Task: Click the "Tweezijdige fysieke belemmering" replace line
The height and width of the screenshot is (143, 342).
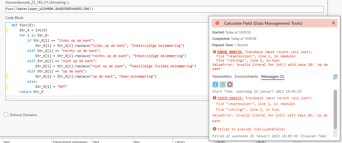Action: (116, 66)
